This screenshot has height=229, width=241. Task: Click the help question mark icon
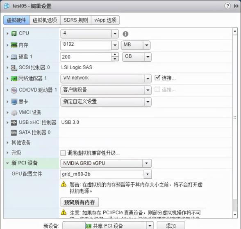click(x=227, y=6)
